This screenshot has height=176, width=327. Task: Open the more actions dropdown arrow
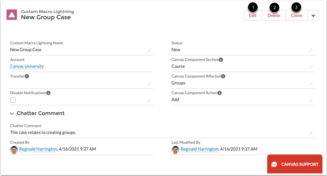tap(313, 16)
